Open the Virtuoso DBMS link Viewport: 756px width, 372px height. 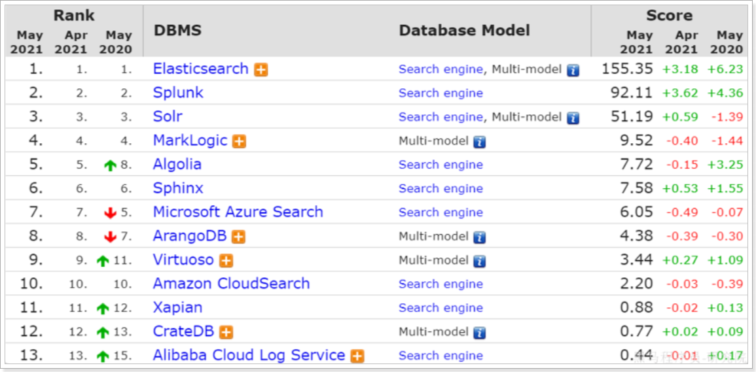pos(183,260)
